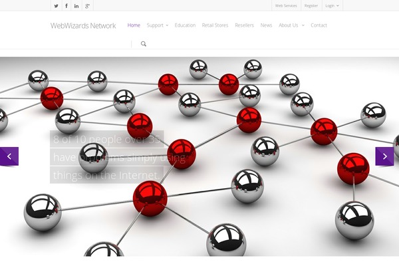Select the Home menu item
399x266 pixels.
(134, 25)
